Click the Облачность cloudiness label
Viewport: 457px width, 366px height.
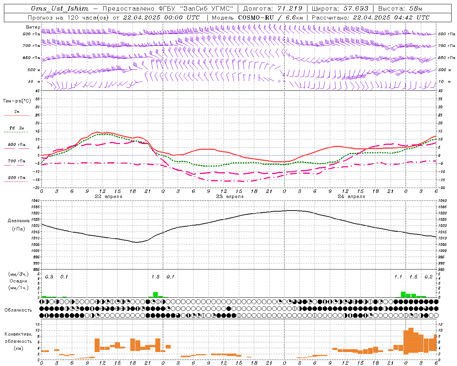click(x=18, y=310)
